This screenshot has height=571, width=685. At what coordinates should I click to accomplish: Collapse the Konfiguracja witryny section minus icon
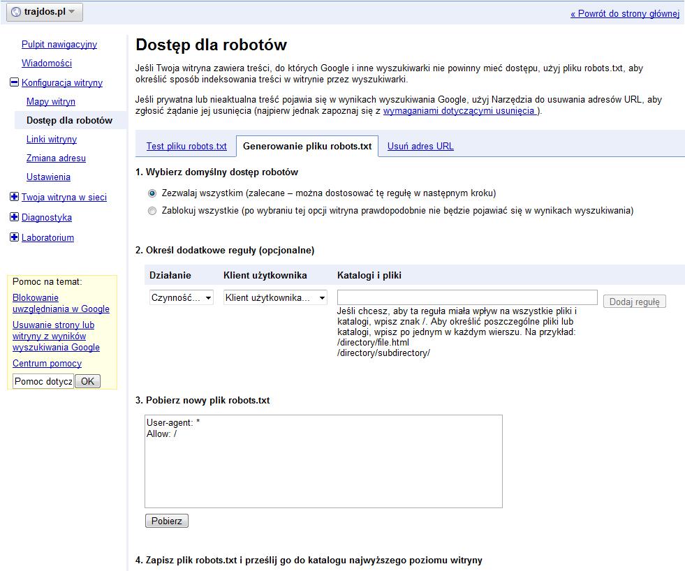point(15,82)
